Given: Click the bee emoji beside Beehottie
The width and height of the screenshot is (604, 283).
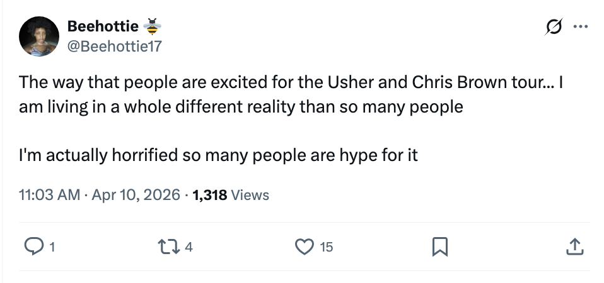Looking at the screenshot, I should [152, 26].
